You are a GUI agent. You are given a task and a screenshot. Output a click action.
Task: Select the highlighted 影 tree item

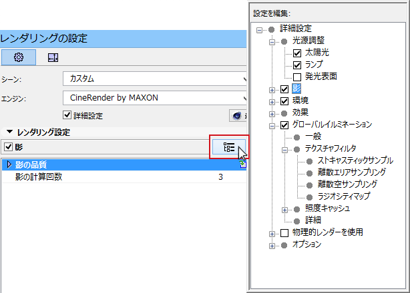[296, 89]
